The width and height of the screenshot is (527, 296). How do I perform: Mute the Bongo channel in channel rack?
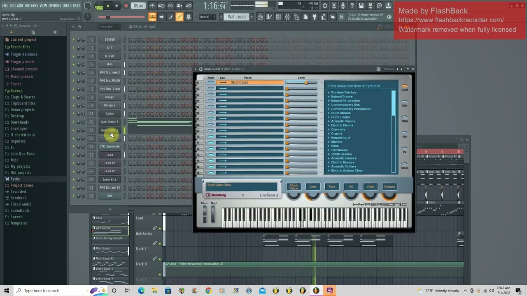(74, 97)
